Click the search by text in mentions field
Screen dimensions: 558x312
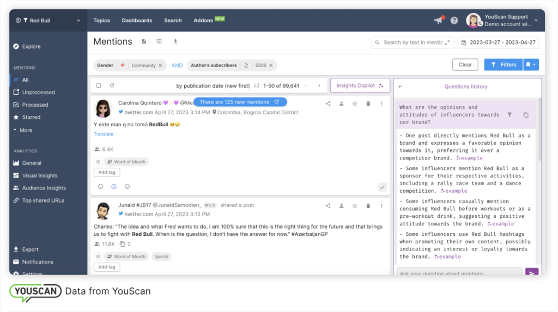413,42
